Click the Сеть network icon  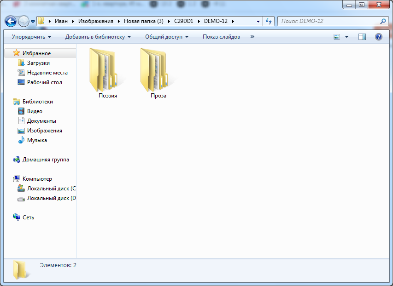coord(16,217)
